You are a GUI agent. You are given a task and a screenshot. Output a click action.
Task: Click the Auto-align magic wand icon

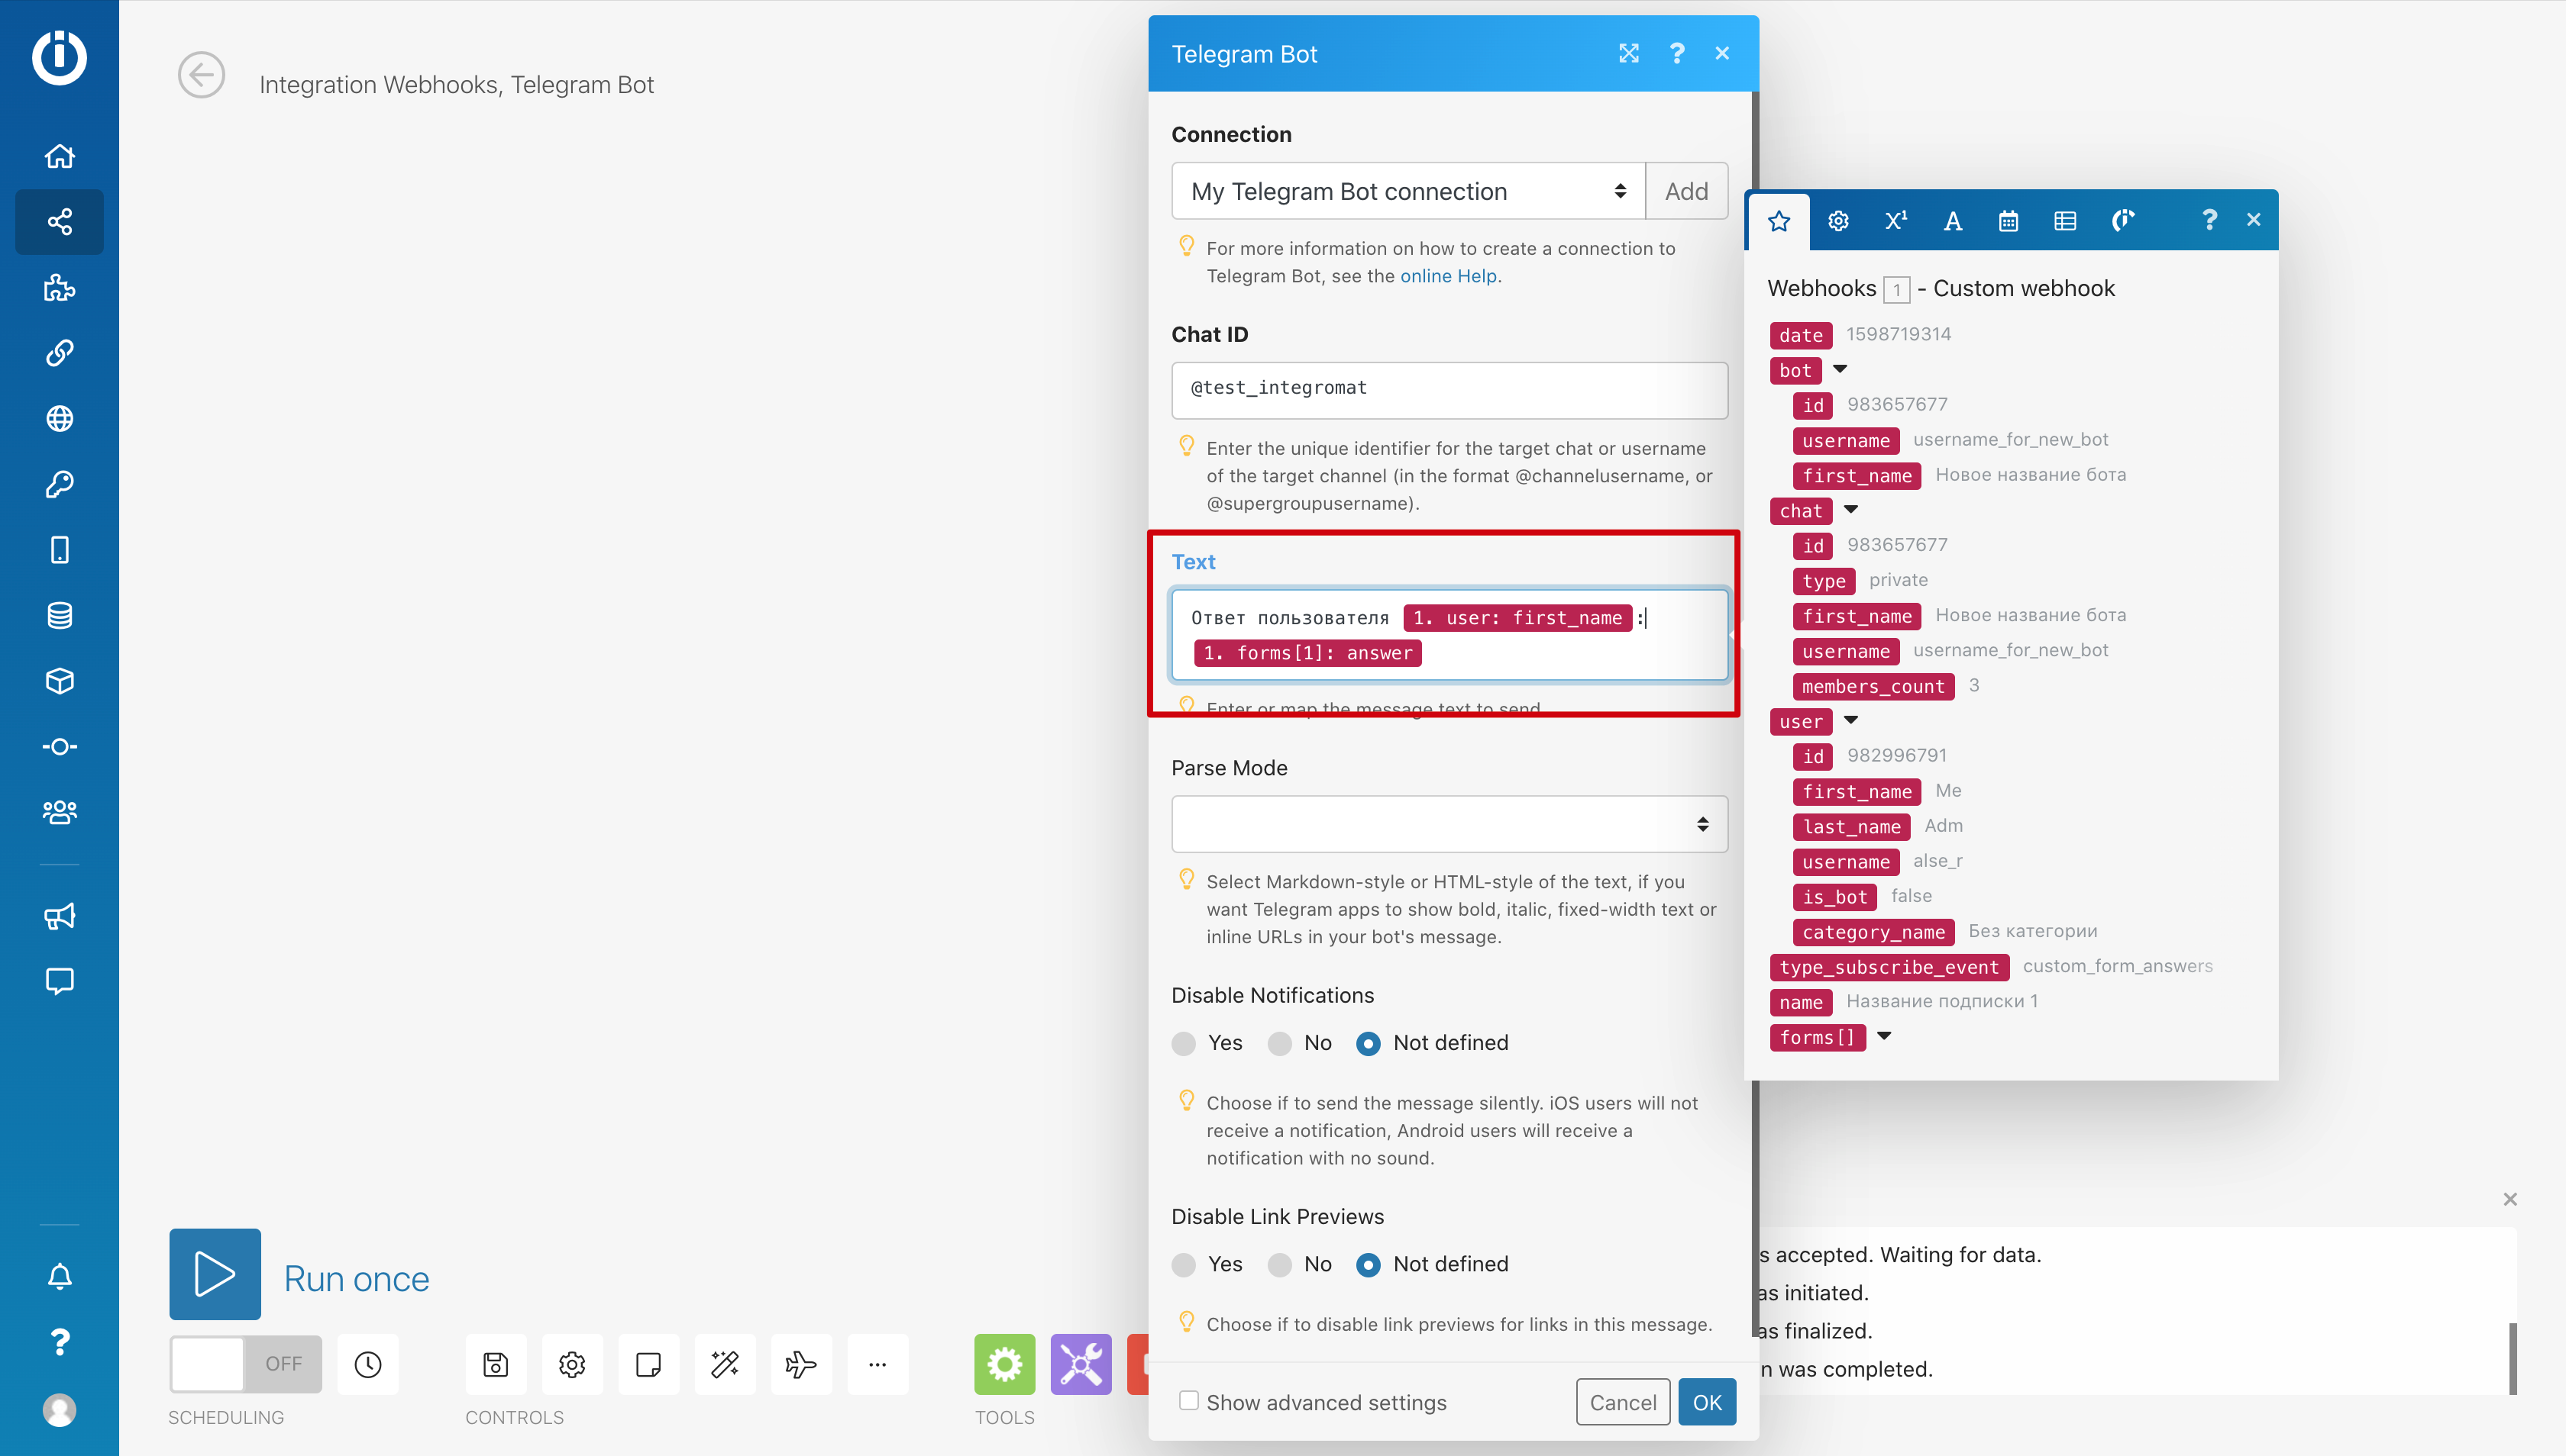click(725, 1364)
